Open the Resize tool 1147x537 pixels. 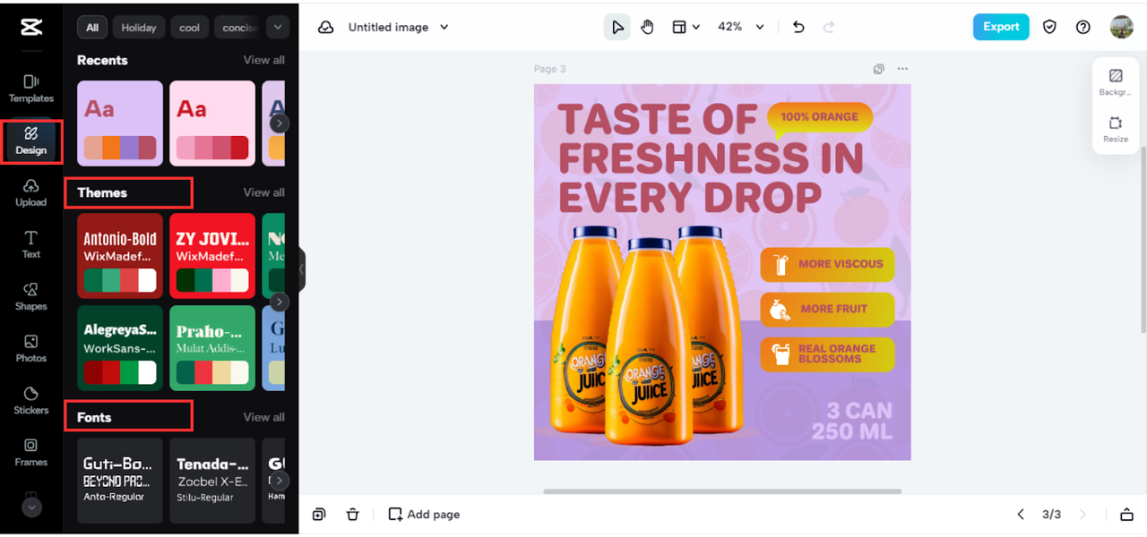1116,130
